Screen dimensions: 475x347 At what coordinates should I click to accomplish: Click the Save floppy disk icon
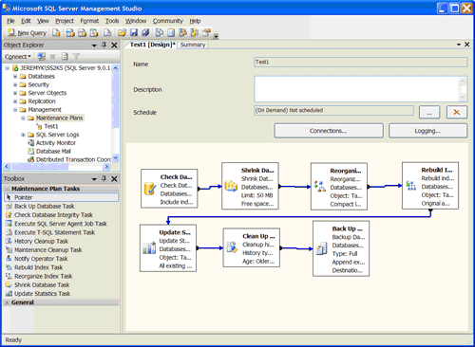coord(134,32)
